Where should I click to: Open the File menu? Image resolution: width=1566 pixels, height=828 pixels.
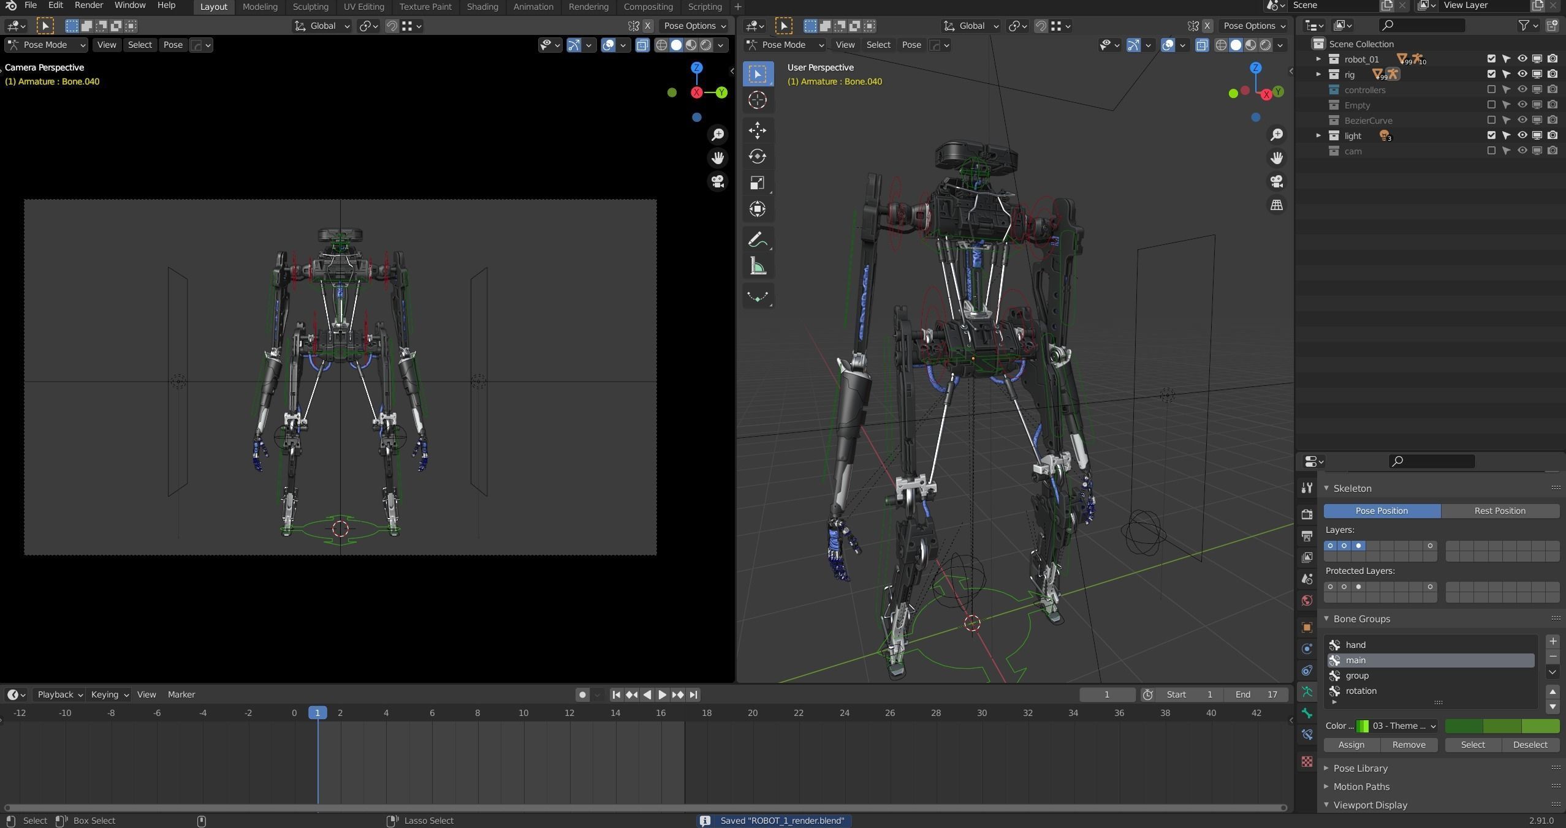(x=30, y=6)
